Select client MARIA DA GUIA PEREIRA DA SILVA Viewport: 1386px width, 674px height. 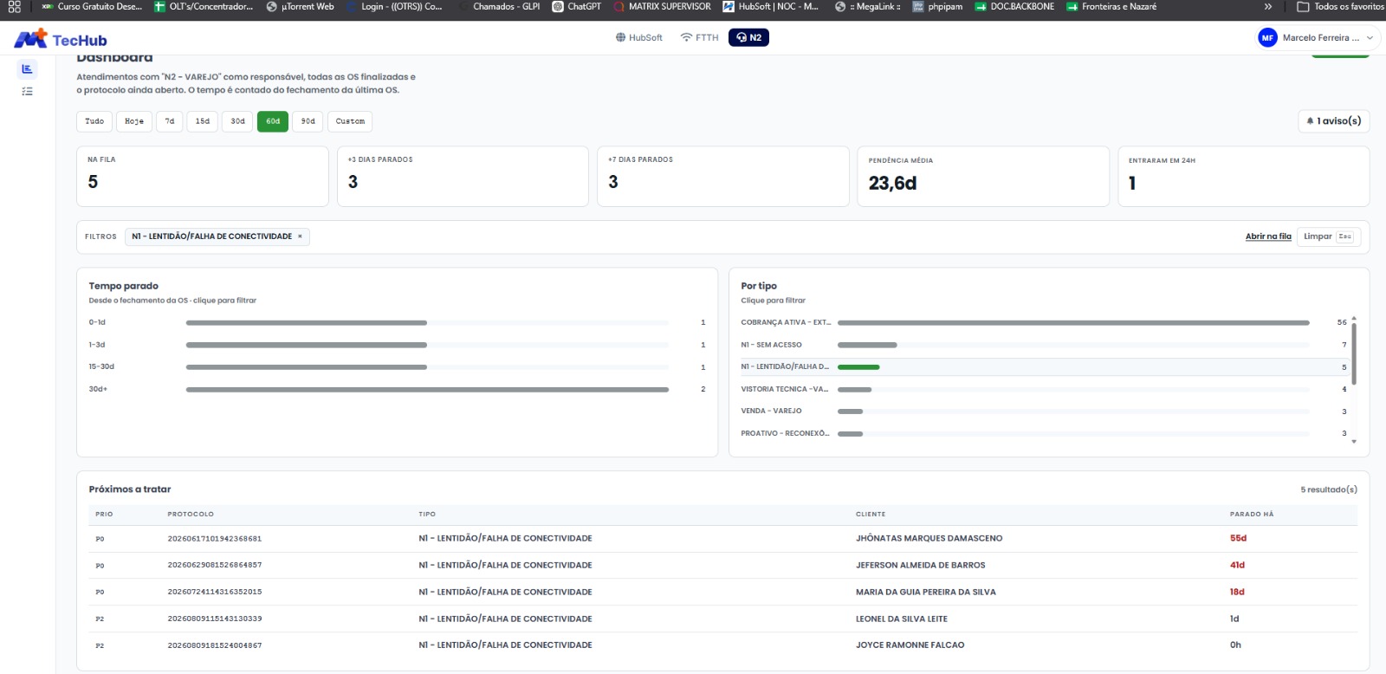tap(926, 593)
